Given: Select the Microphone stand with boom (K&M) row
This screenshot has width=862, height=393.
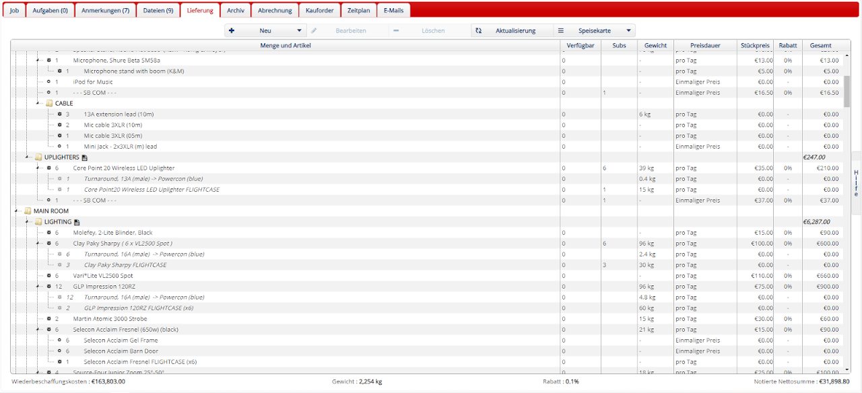Looking at the screenshot, I should click(x=426, y=71).
